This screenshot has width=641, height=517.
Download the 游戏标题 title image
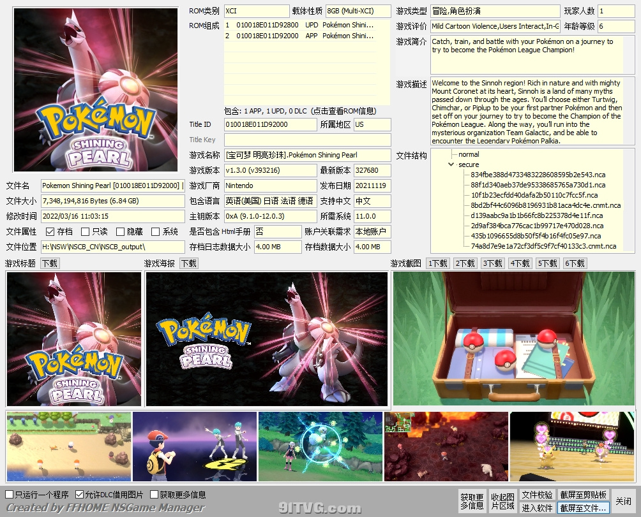pyautogui.click(x=50, y=264)
